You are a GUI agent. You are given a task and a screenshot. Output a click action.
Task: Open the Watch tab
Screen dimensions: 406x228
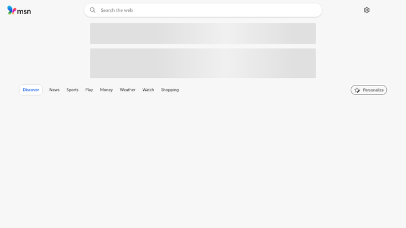tap(148, 90)
